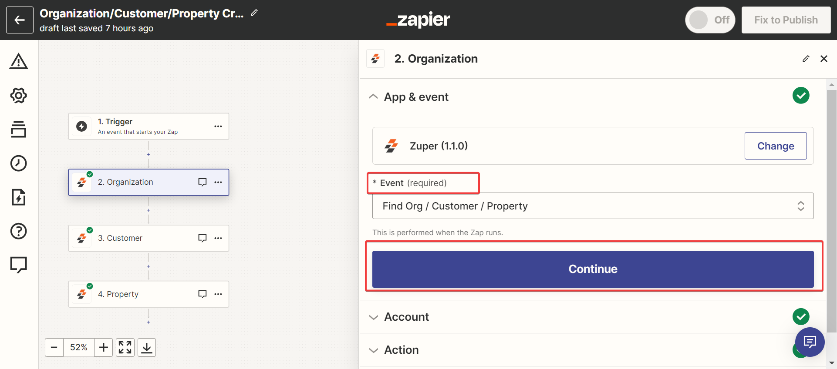Click the rename pencil icon beside Zap title
This screenshot has height=369, width=837.
coord(254,13)
